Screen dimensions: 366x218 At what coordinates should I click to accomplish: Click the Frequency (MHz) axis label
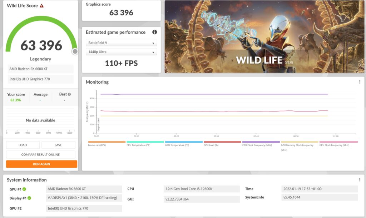pos(87,112)
